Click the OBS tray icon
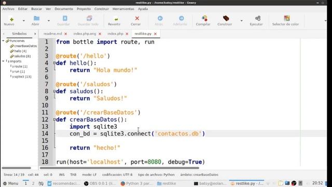This screenshot has height=187, width=332. [x=294, y=183]
